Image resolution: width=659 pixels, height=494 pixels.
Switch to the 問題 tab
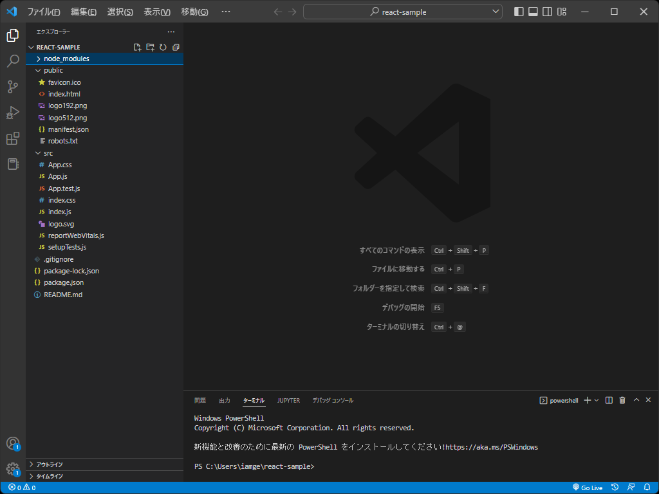(200, 400)
